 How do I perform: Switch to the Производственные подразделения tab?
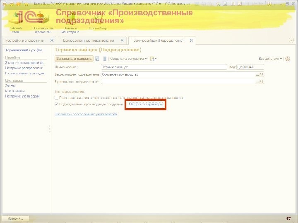pyautogui.click(x=88, y=40)
